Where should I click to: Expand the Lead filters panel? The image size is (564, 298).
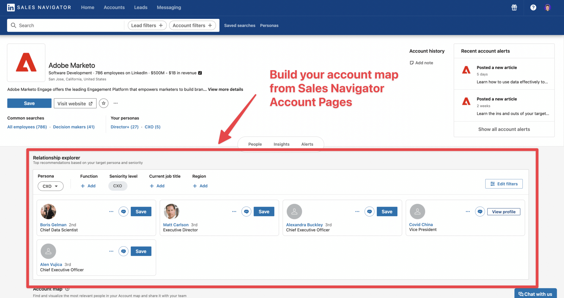click(147, 25)
